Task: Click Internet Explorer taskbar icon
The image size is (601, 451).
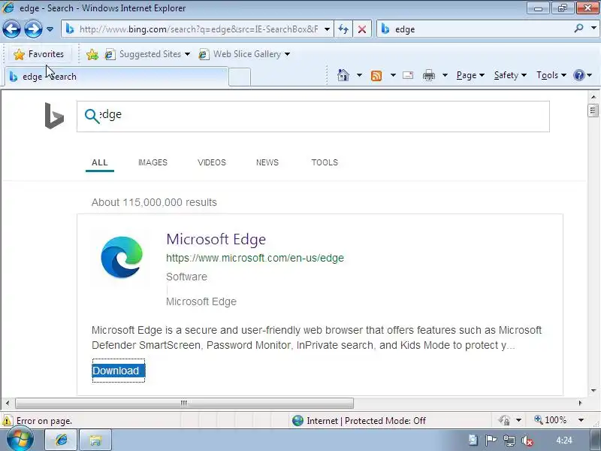Action: click(62, 440)
